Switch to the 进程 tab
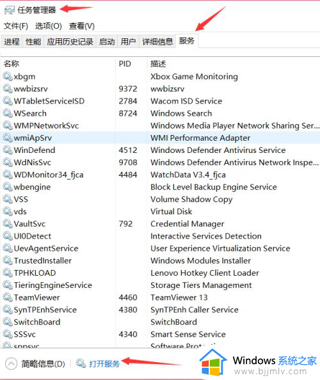This screenshot has height=380, width=320. [x=12, y=42]
